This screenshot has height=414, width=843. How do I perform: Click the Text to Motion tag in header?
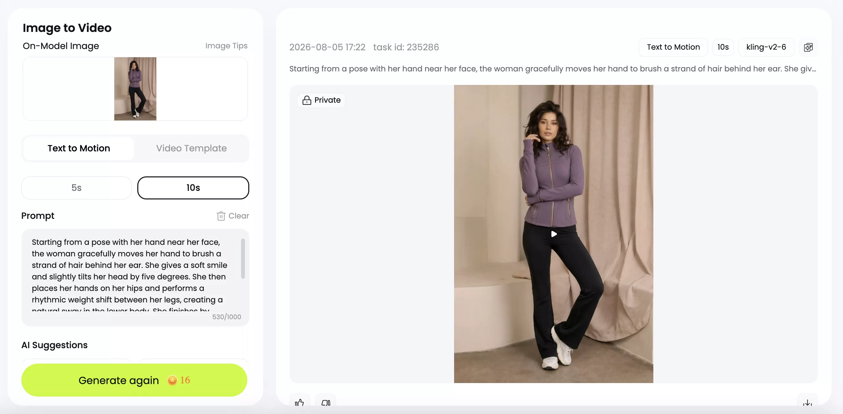click(673, 47)
